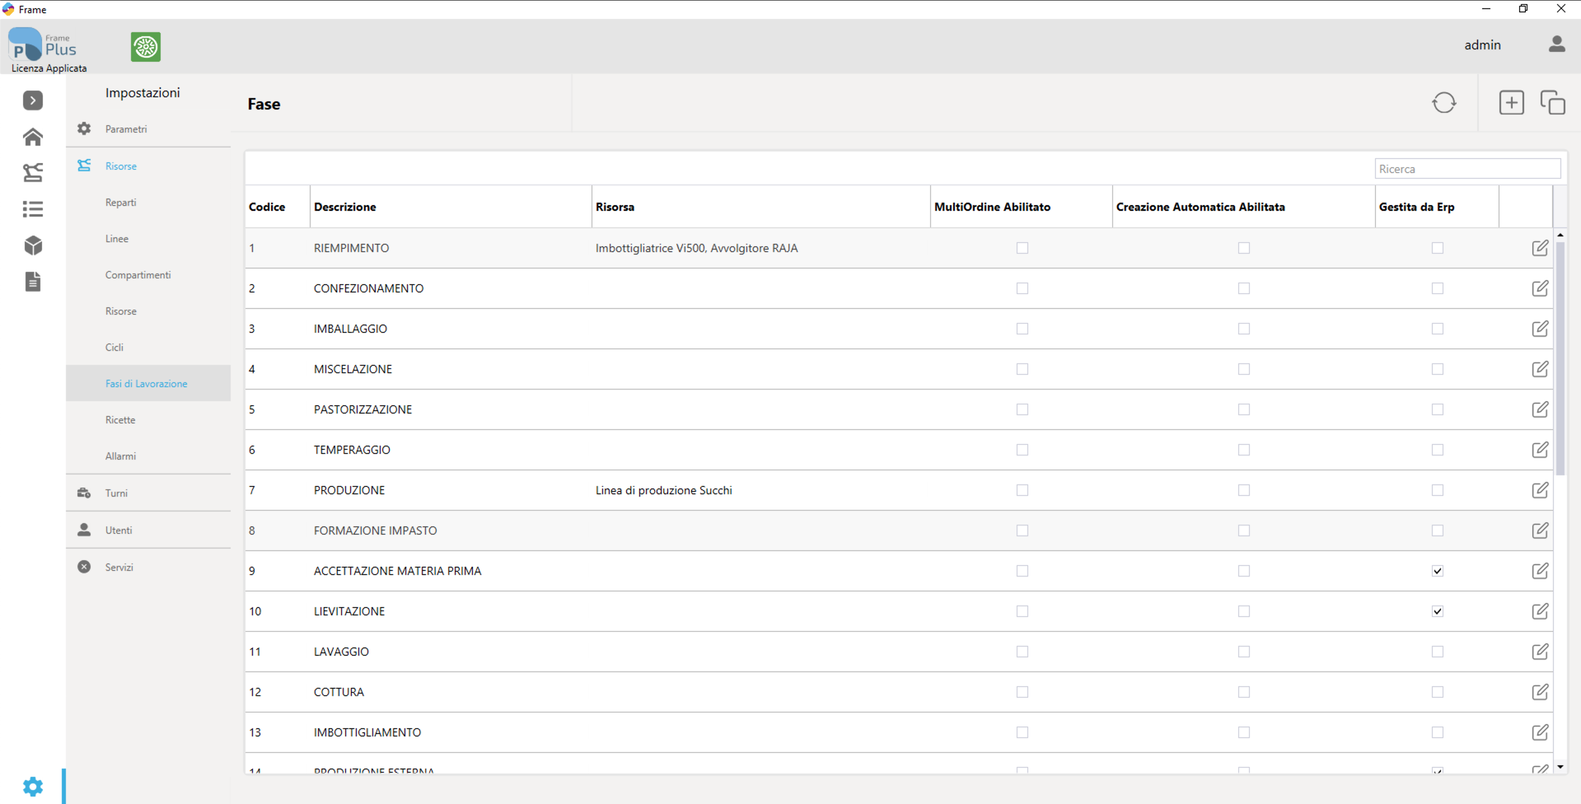Open the list icon in left rail
This screenshot has width=1581, height=804.
[x=33, y=209]
